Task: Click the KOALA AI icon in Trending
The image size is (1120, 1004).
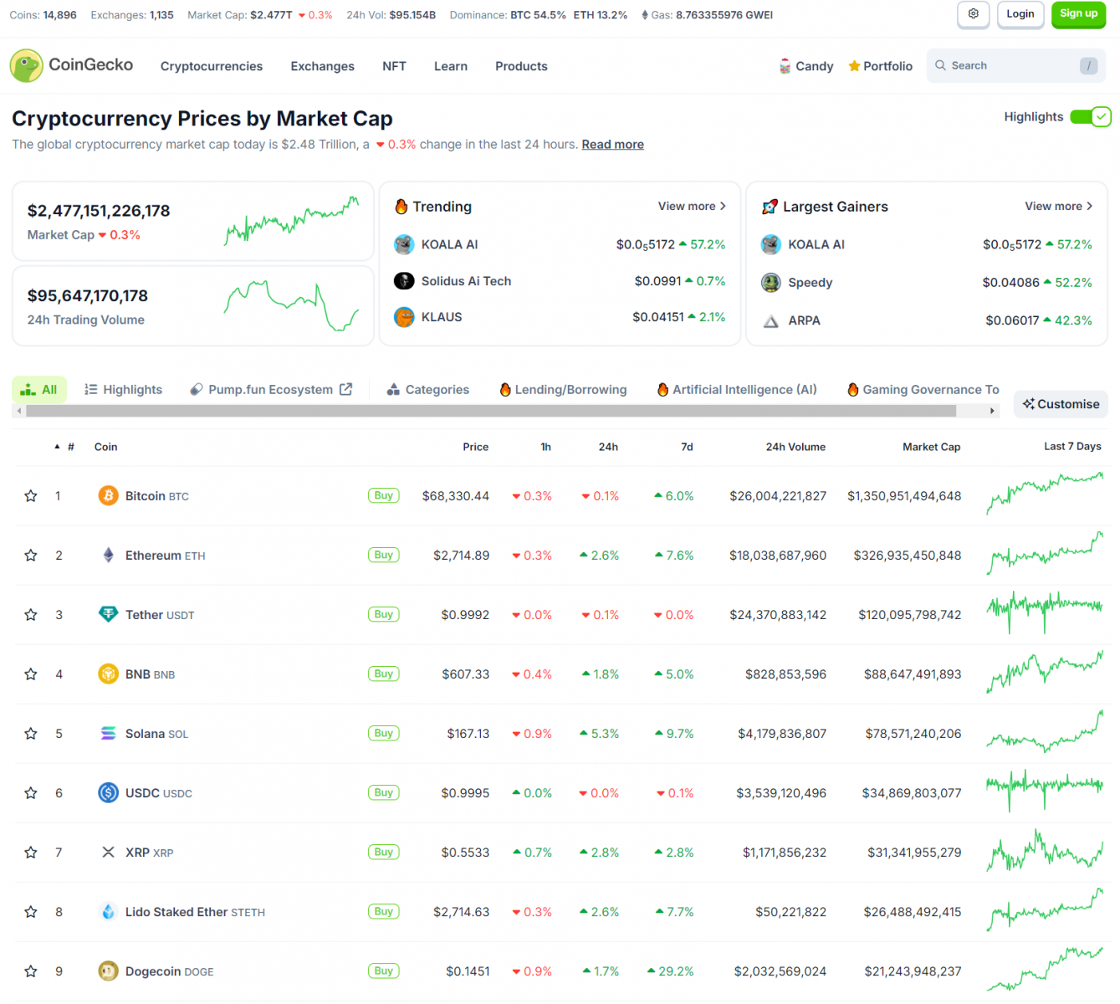Action: [404, 244]
